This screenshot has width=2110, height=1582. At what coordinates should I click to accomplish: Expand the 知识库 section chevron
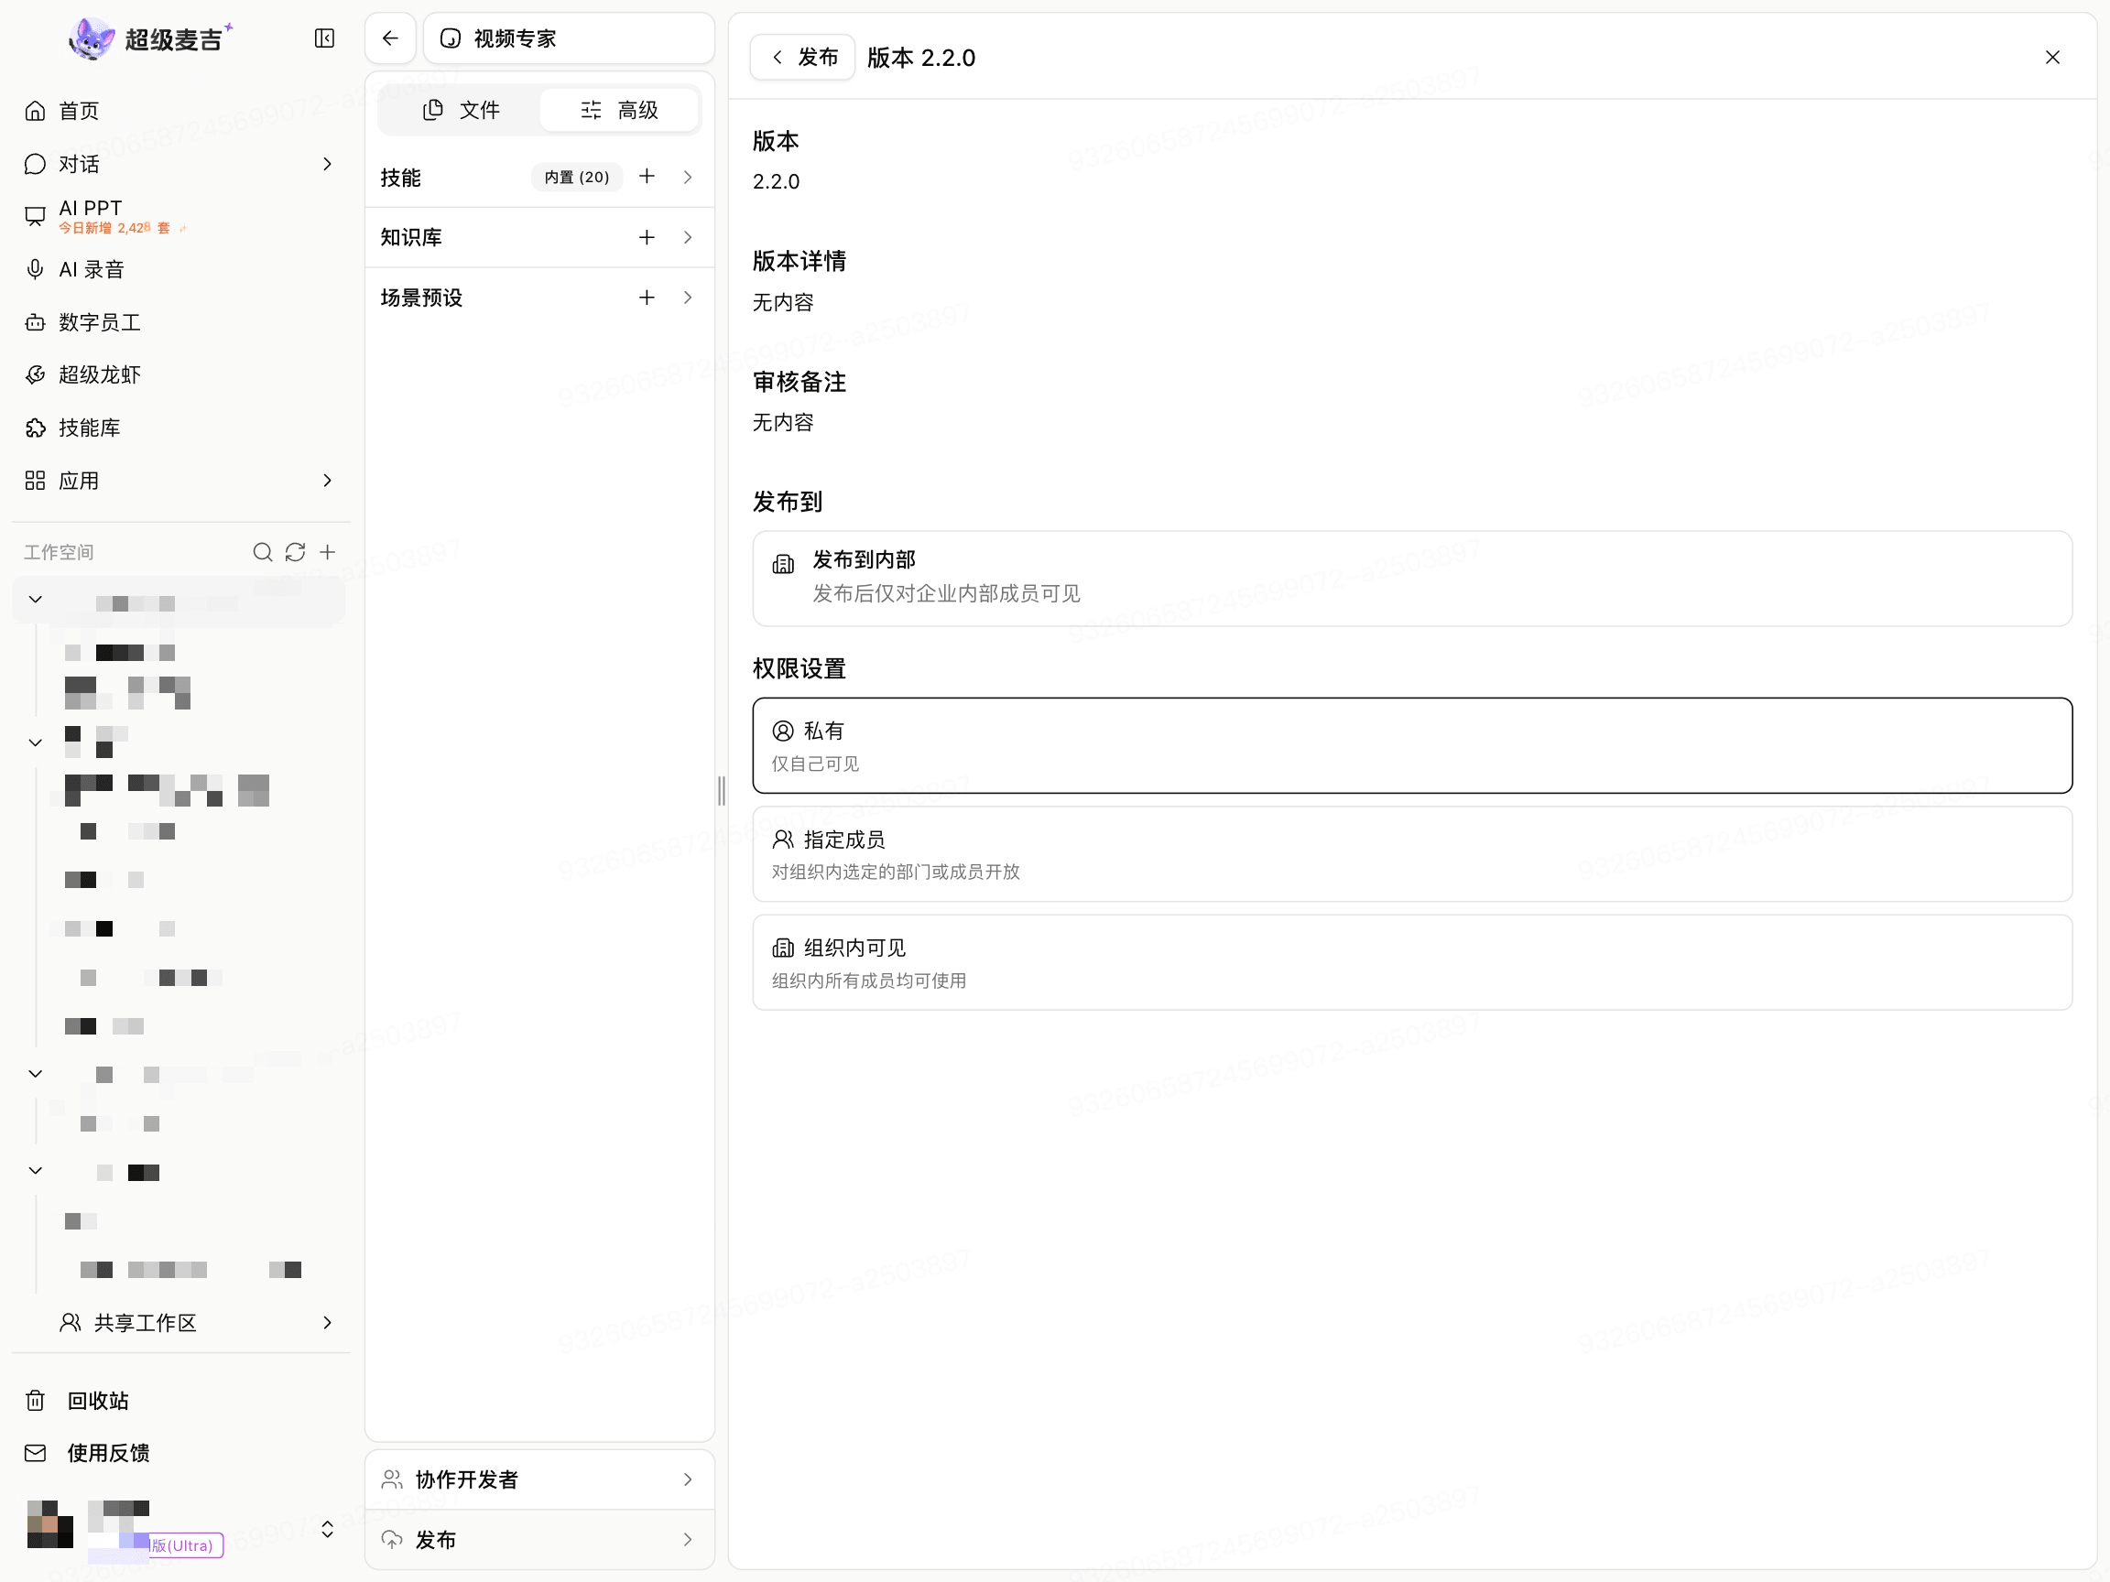688,237
